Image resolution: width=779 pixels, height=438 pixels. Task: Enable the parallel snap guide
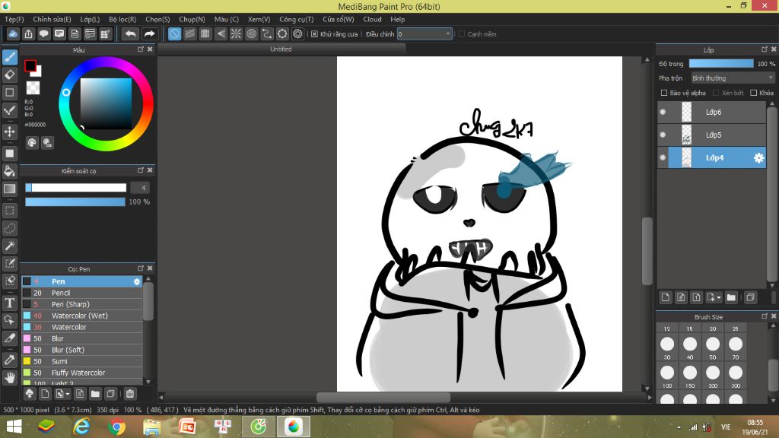(189, 33)
